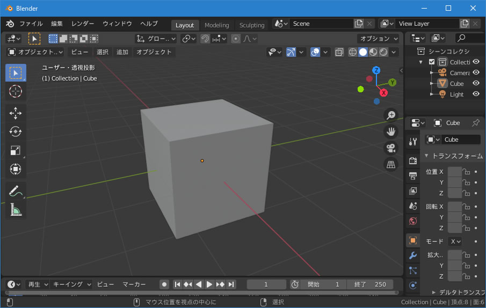Image resolution: width=486 pixels, height=308 pixels.
Task: Hide the Cube object in the outliner
Action: coord(476,83)
